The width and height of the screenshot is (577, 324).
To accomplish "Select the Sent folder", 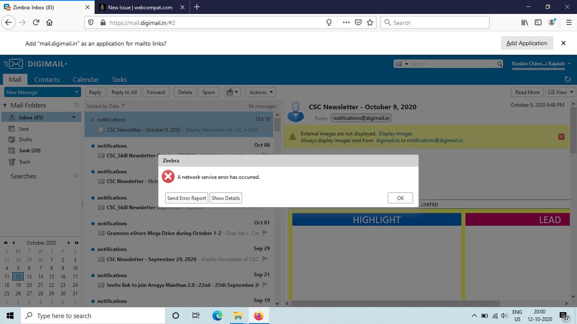I will click(x=23, y=128).
